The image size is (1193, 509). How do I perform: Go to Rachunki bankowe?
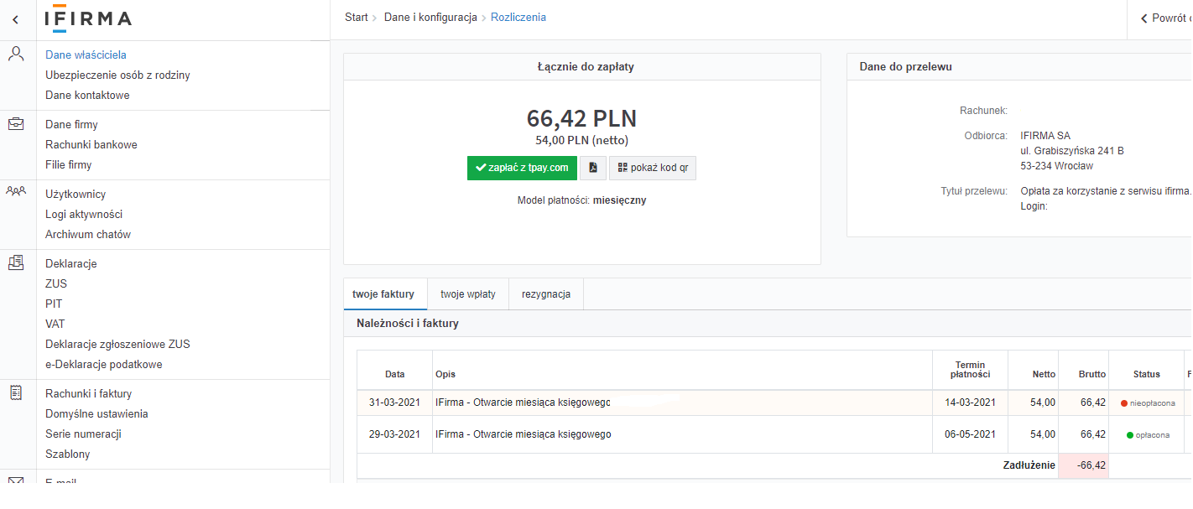[x=91, y=144]
